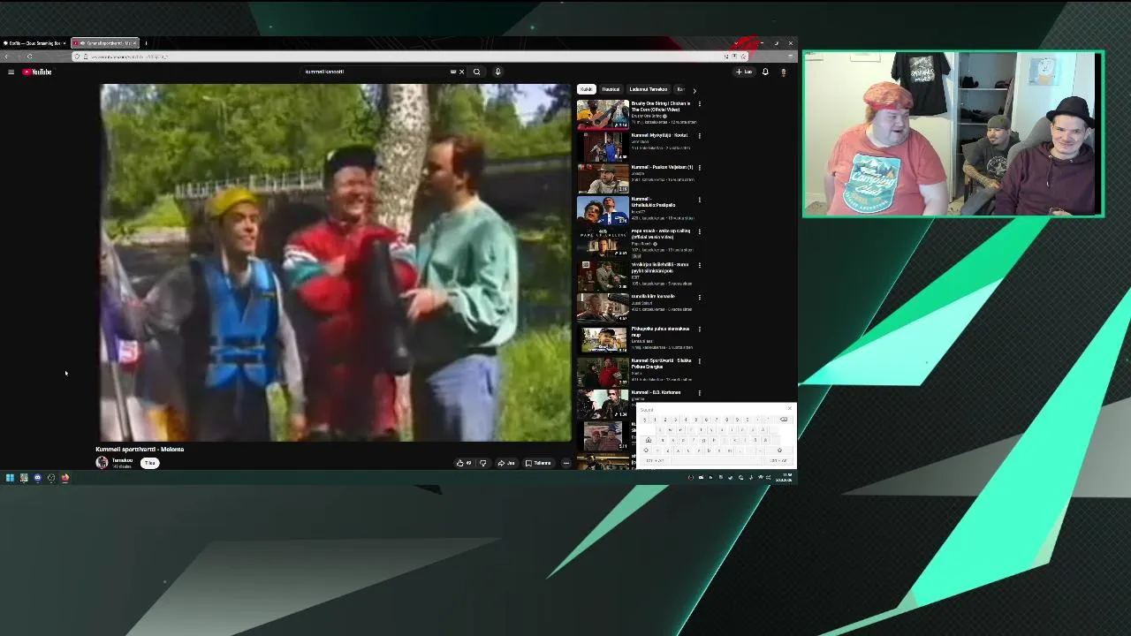Show more filter chips with the arrow
1131x636 pixels.
pos(695,89)
